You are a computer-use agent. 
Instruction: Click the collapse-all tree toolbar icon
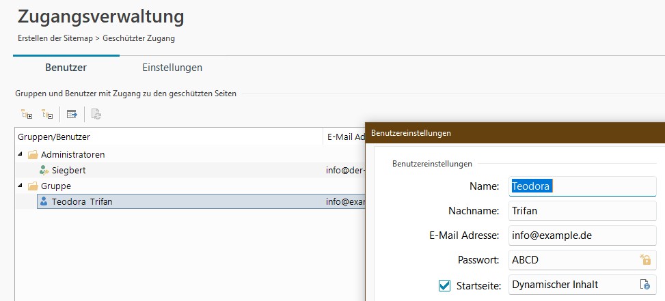[x=47, y=114]
